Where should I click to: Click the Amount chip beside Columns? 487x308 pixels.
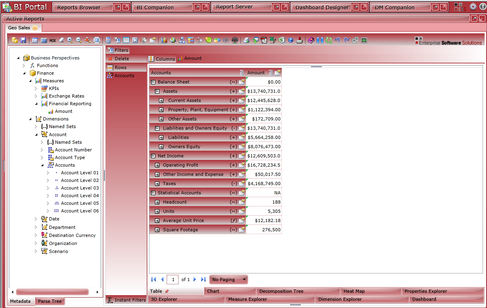[190, 58]
